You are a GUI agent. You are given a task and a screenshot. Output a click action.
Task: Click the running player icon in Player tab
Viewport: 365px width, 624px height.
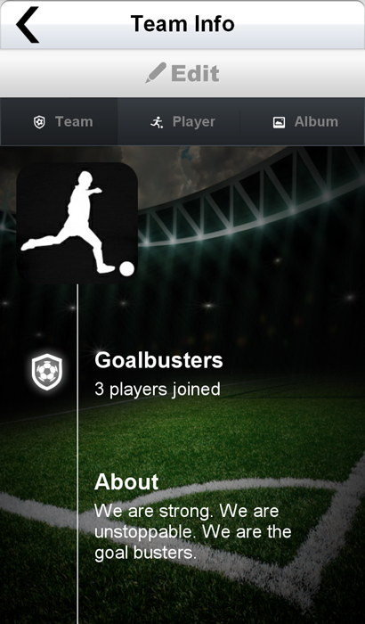point(157,122)
